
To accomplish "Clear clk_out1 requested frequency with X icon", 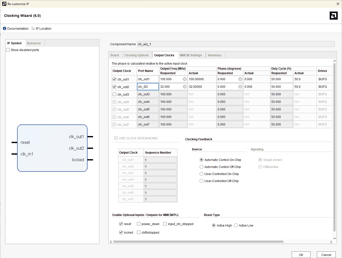I will click(x=185, y=79).
